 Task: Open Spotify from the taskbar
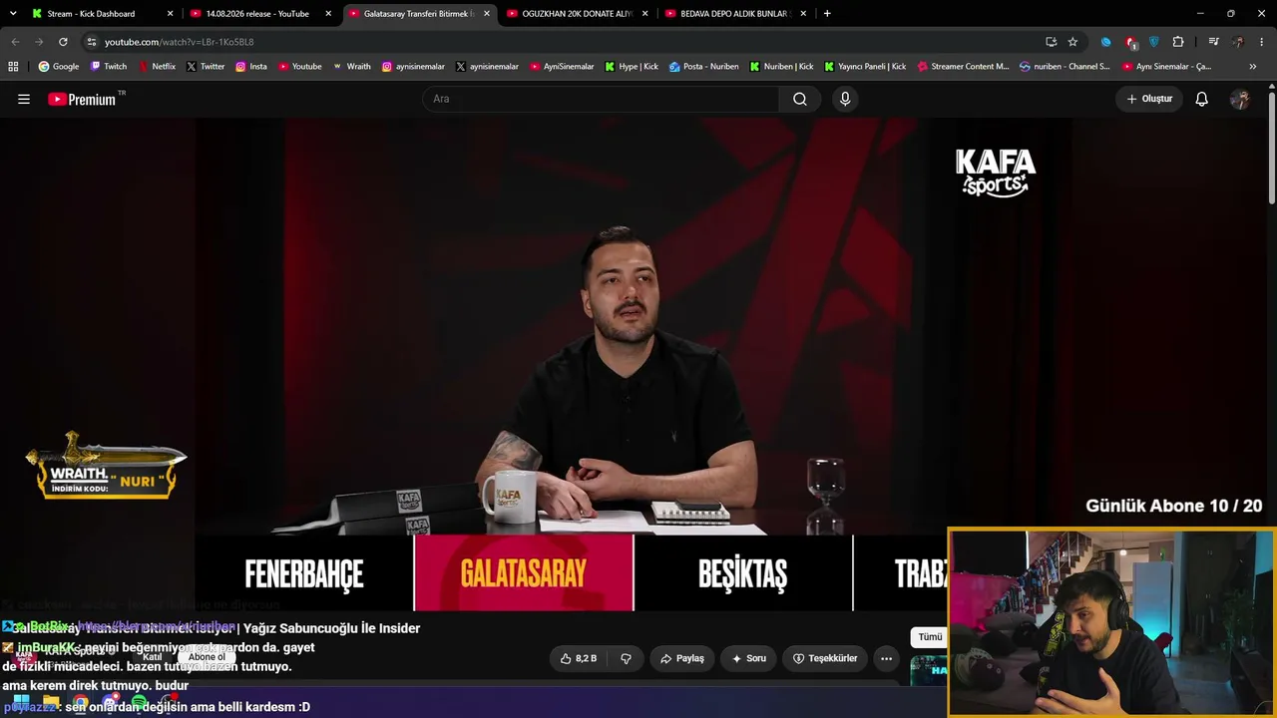[140, 703]
